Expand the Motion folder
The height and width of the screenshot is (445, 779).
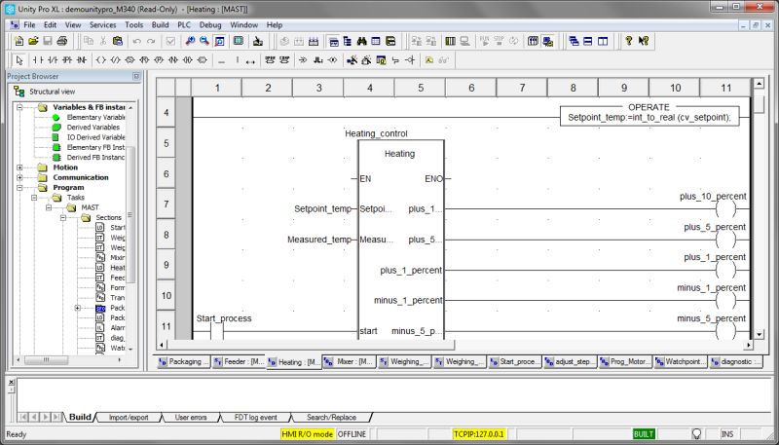[19, 167]
